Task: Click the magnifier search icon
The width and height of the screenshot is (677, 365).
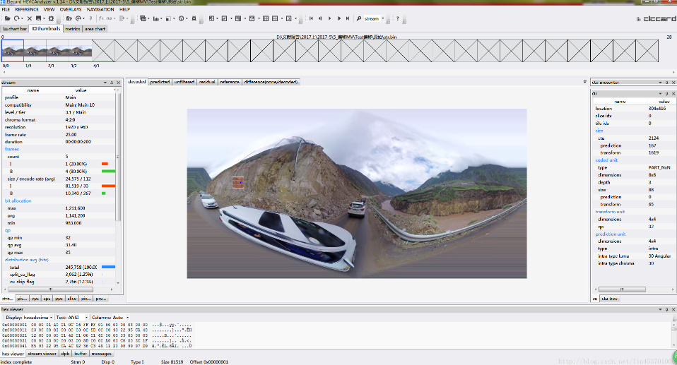Action: click(x=359, y=18)
